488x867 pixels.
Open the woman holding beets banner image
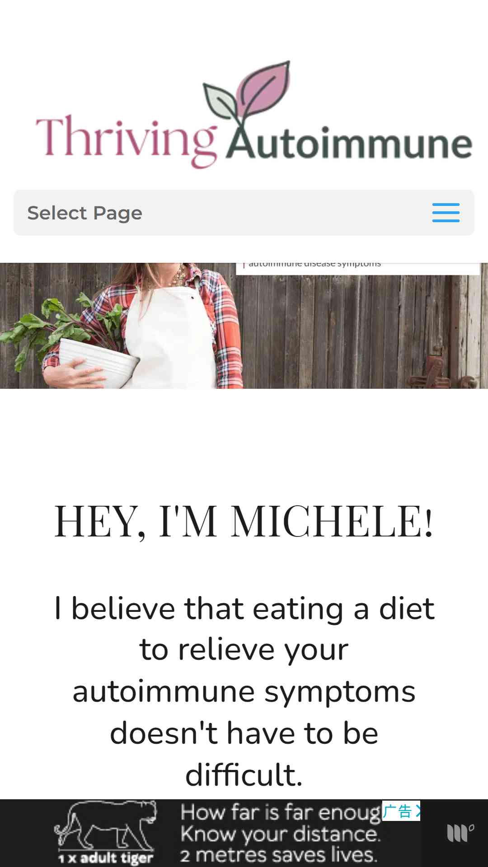244,326
